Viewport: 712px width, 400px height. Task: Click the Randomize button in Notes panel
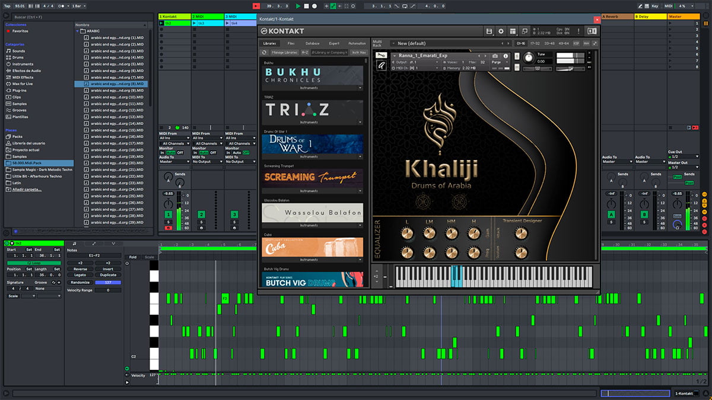(80, 282)
